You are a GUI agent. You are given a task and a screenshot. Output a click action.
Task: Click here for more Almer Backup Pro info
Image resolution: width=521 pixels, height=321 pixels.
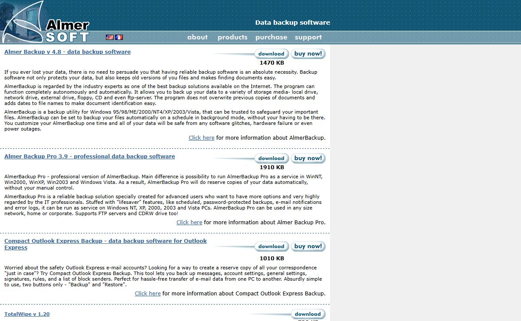pos(189,223)
